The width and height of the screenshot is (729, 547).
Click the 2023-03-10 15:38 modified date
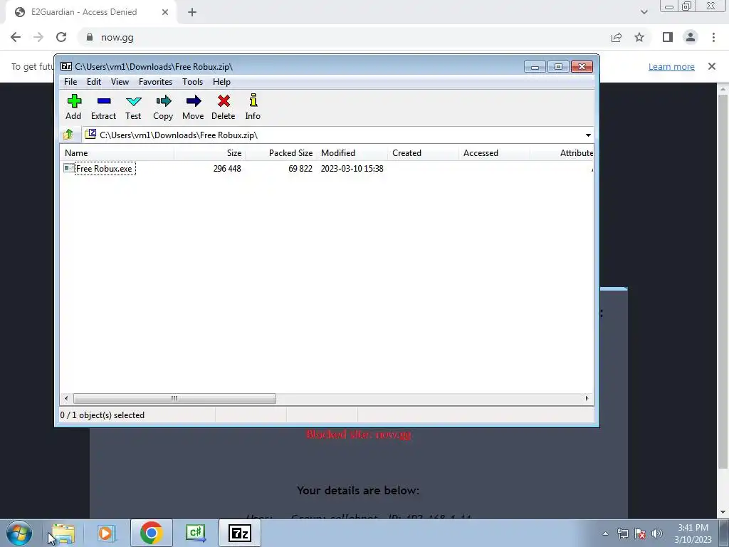click(352, 168)
